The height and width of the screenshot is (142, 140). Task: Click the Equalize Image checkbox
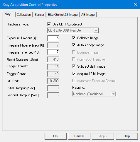pos(74,52)
